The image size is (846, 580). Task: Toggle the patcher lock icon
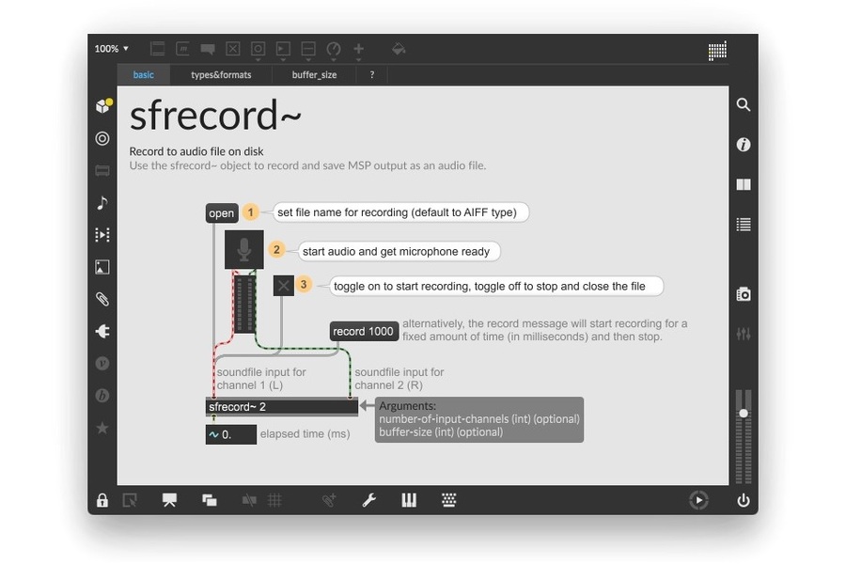[x=102, y=500]
